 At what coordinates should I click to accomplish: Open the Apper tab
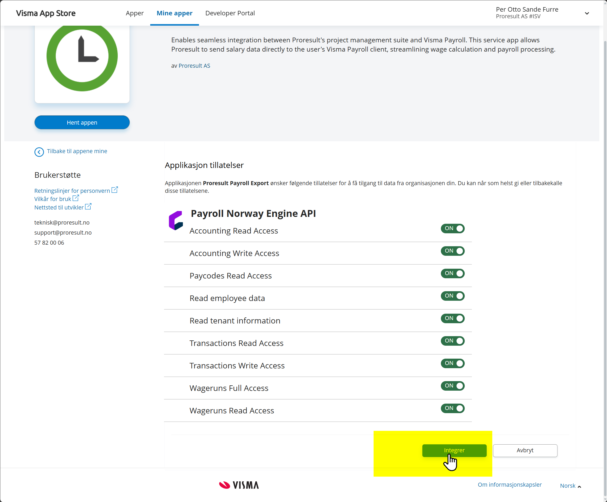tap(135, 13)
